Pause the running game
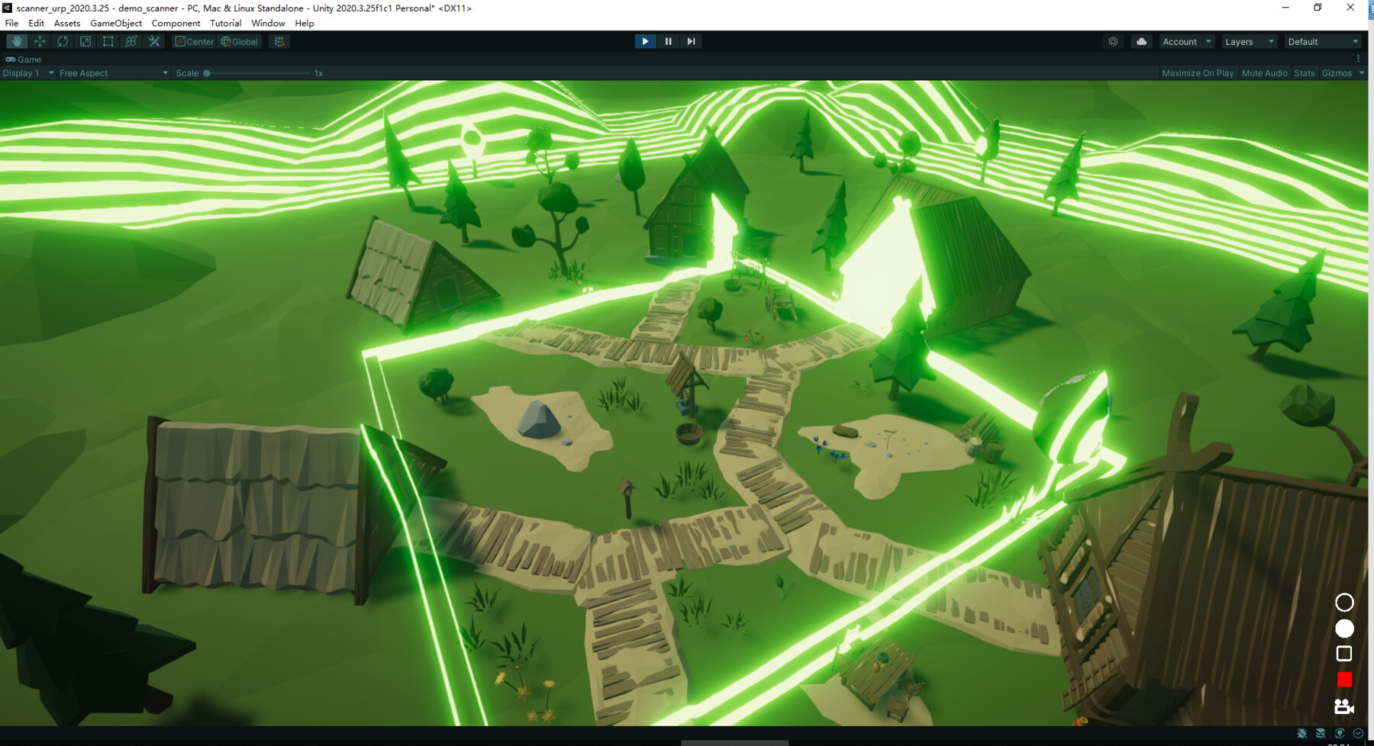The width and height of the screenshot is (1374, 746). coord(668,41)
